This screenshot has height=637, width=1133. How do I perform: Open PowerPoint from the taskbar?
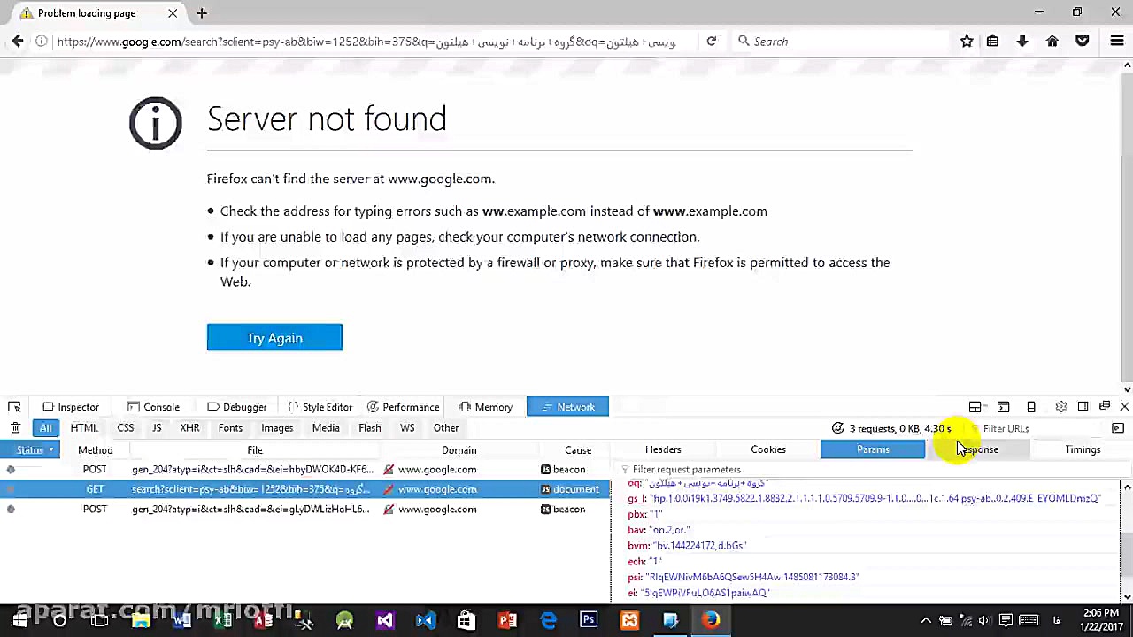pos(507,620)
